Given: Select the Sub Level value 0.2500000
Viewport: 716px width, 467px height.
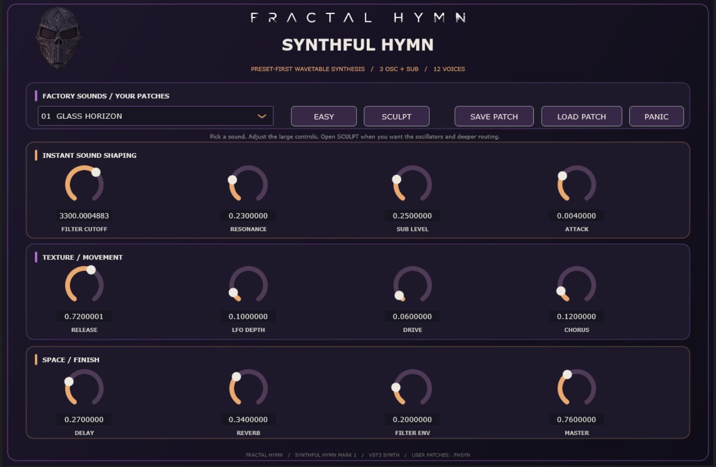Looking at the screenshot, I should coord(413,216).
